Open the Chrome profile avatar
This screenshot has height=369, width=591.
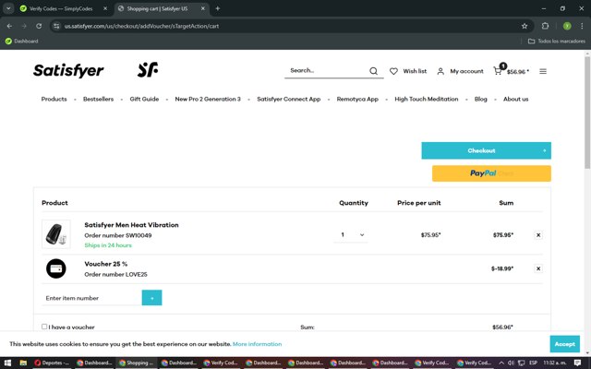567,26
